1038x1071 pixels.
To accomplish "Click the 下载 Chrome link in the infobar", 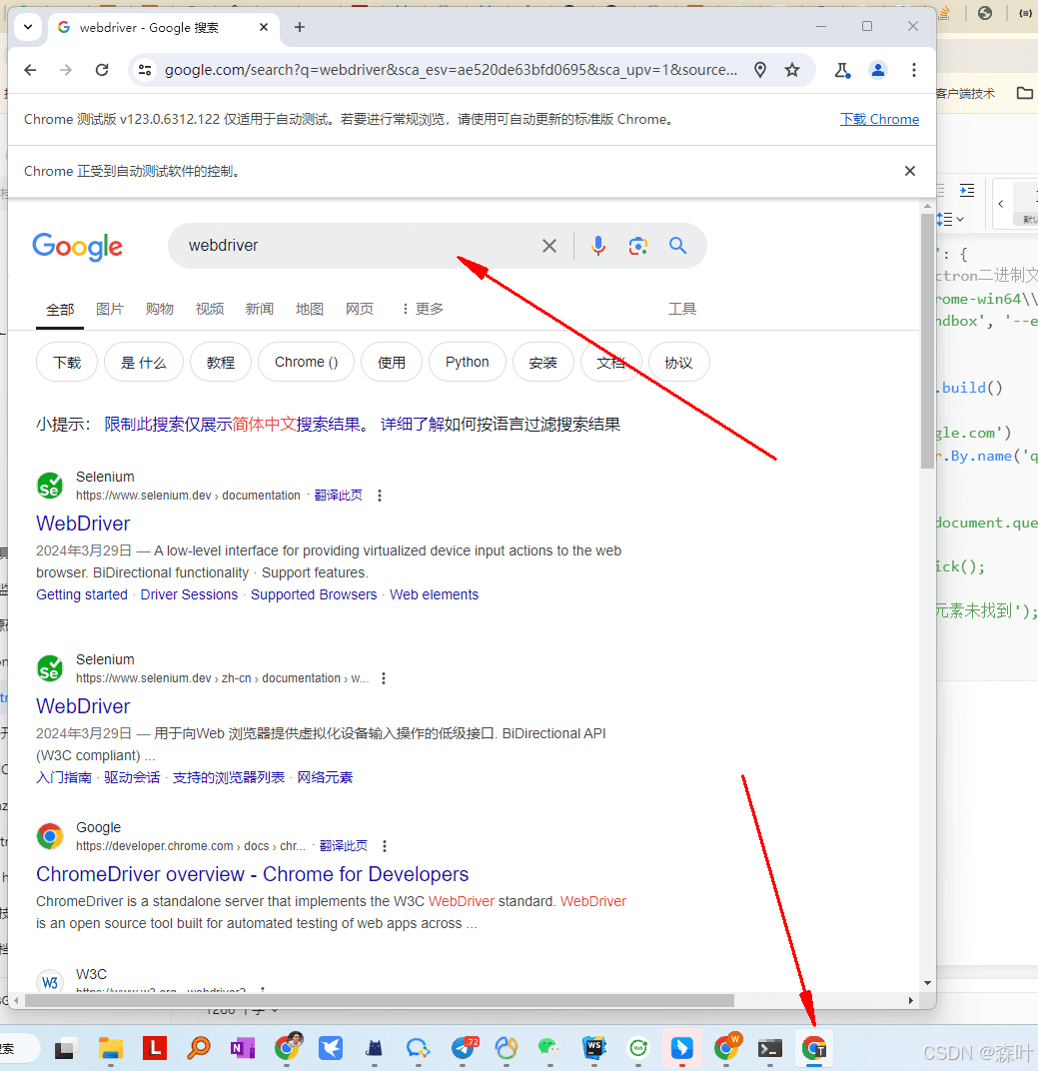I will pyautogui.click(x=879, y=120).
